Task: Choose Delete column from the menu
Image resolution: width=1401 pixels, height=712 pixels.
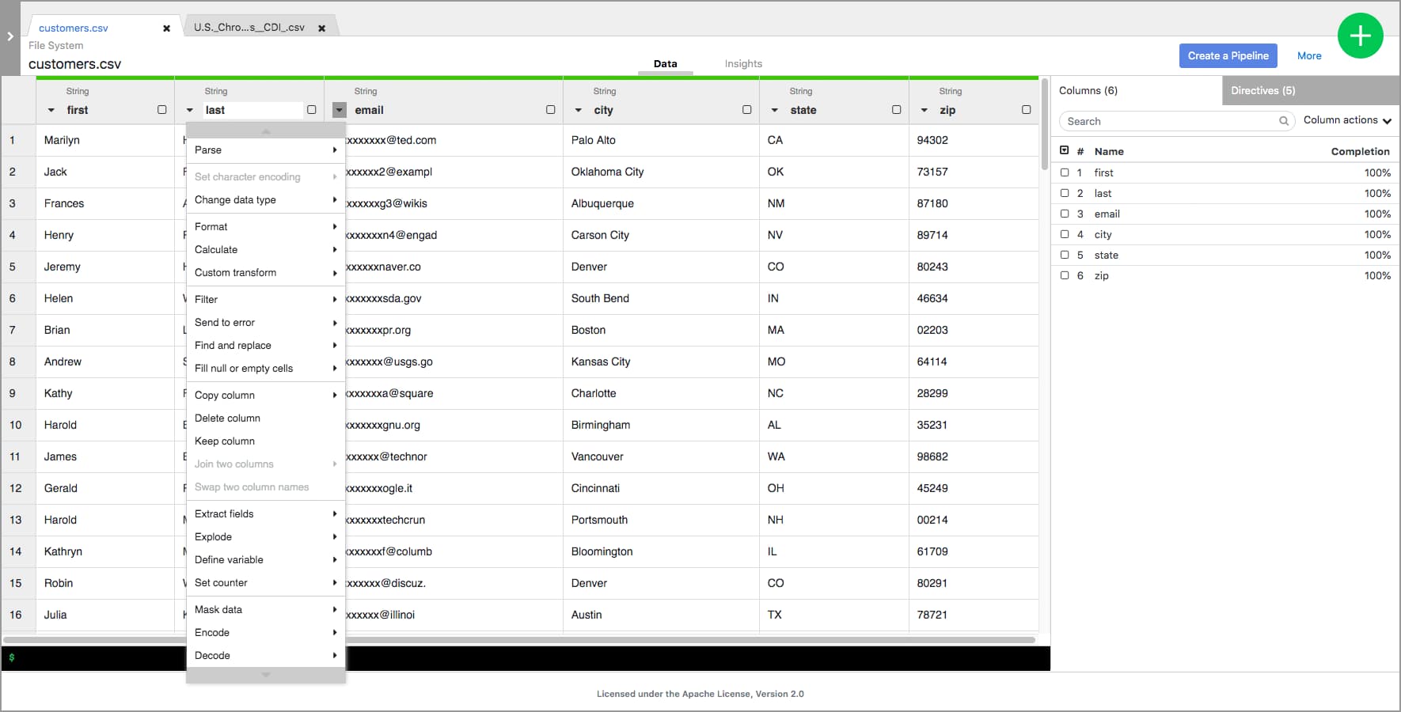Action: (227, 418)
